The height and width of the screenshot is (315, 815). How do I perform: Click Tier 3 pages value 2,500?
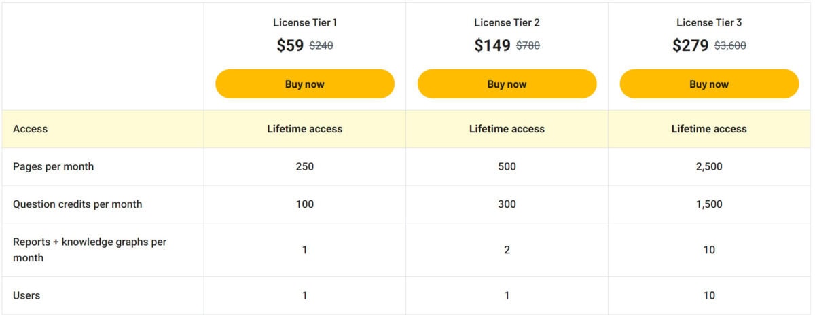pos(709,166)
